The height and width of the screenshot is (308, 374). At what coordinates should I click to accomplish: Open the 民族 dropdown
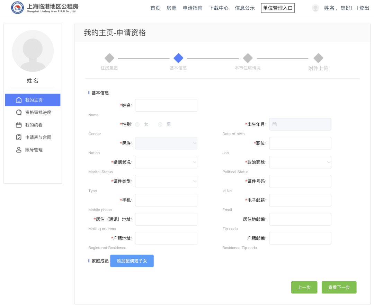coord(166,143)
